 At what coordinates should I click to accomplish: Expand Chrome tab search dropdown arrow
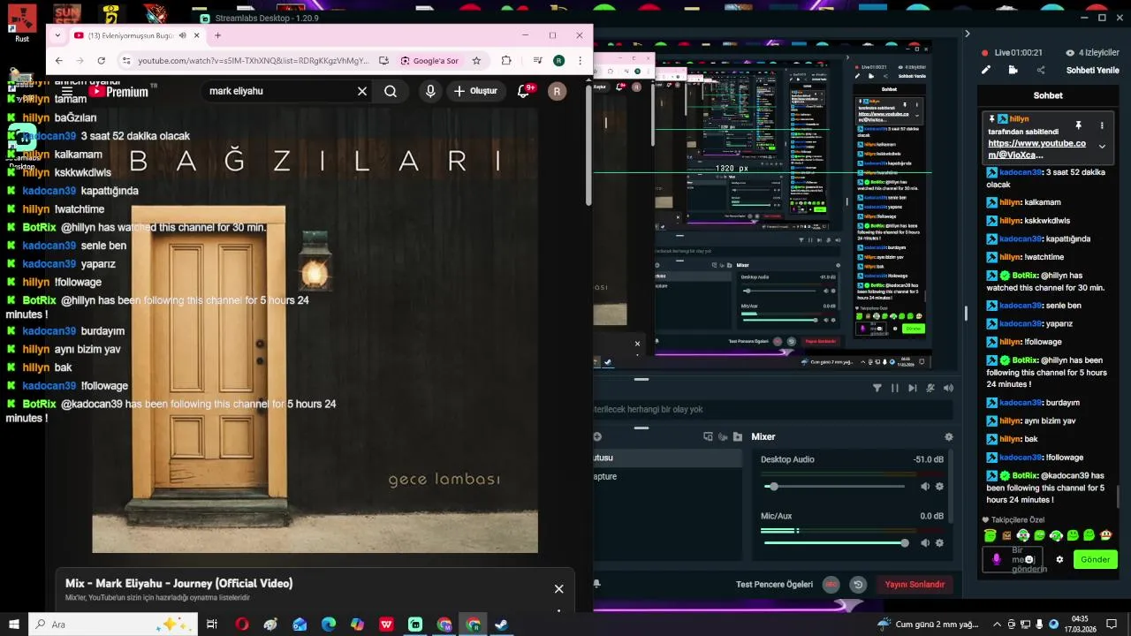pyautogui.click(x=57, y=35)
